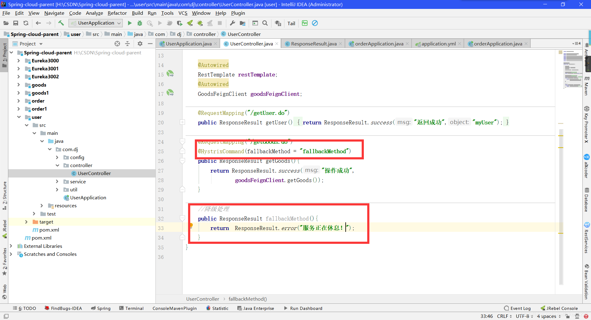Click the yellow intention bulb at line 33
Viewport: 591px width, 320px height.
[x=191, y=226]
